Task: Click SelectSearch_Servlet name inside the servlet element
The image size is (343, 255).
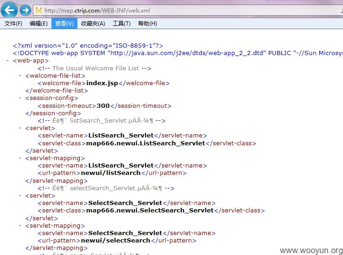Action: pyautogui.click(x=125, y=203)
